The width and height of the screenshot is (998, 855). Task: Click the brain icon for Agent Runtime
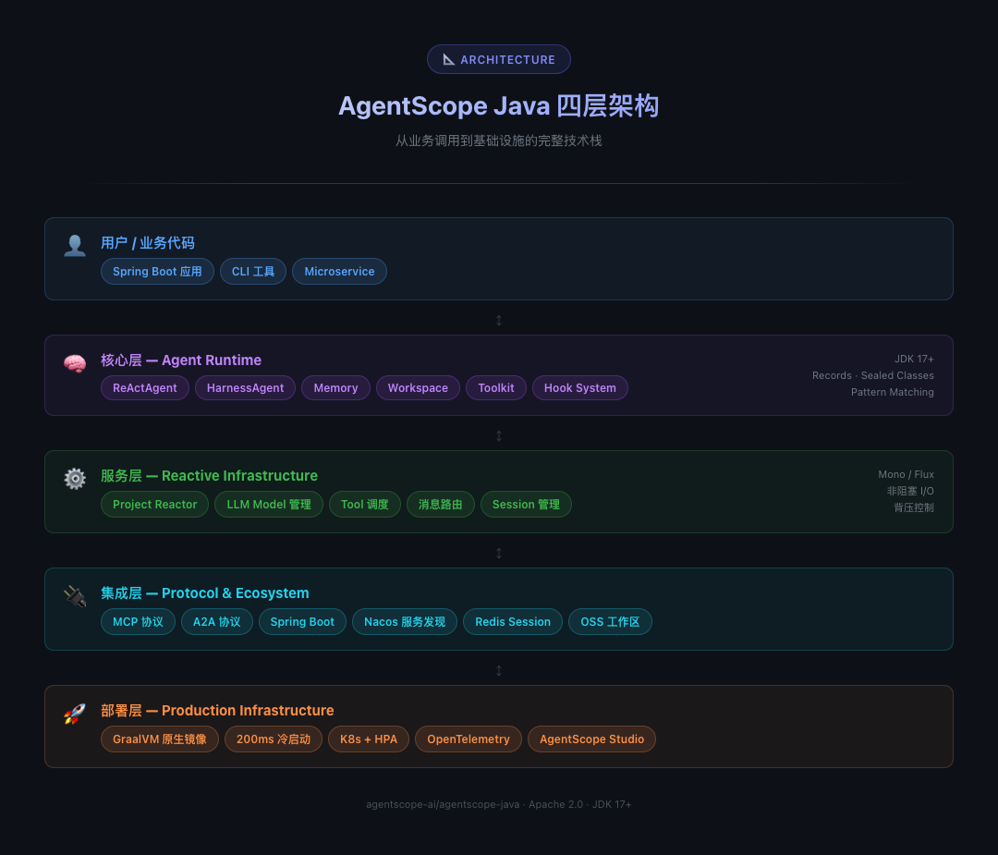click(75, 363)
